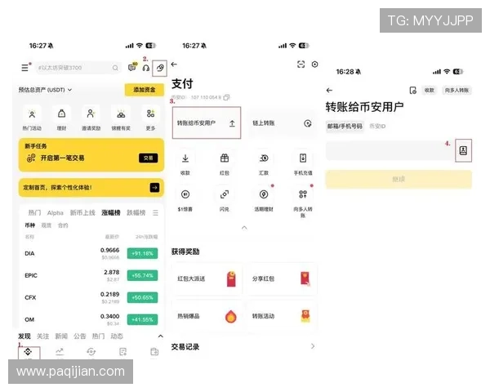Viewport: 490px width, 392px height.
Task: Tap the +55.74% badge for EPIC
Action: 142,275
